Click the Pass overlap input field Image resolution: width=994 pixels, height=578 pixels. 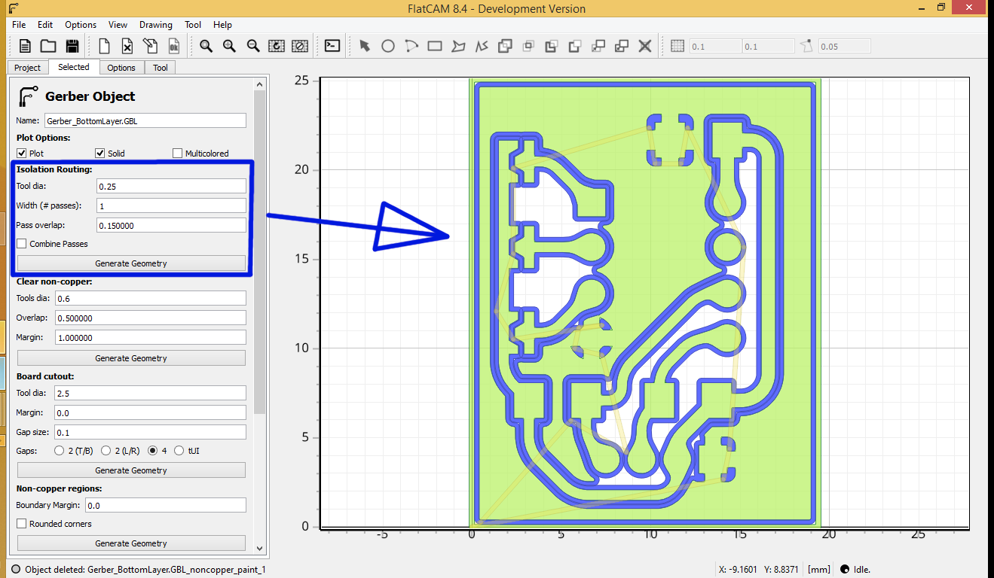(x=172, y=225)
